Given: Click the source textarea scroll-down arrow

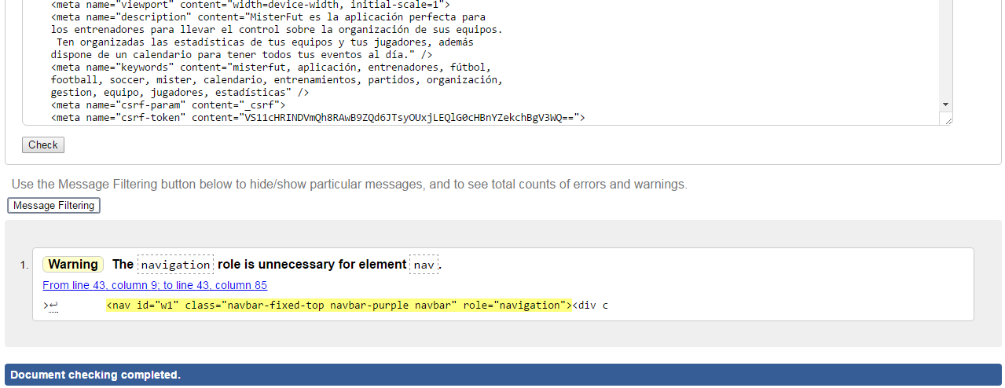Looking at the screenshot, I should pos(945,104).
